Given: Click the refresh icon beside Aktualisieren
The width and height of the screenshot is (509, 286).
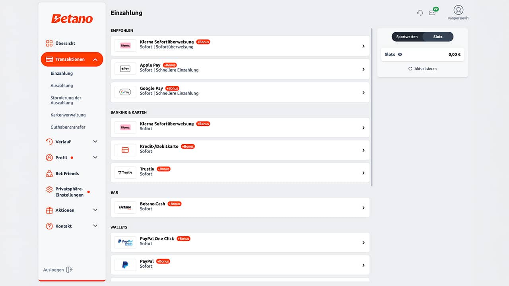Looking at the screenshot, I should coord(410,69).
